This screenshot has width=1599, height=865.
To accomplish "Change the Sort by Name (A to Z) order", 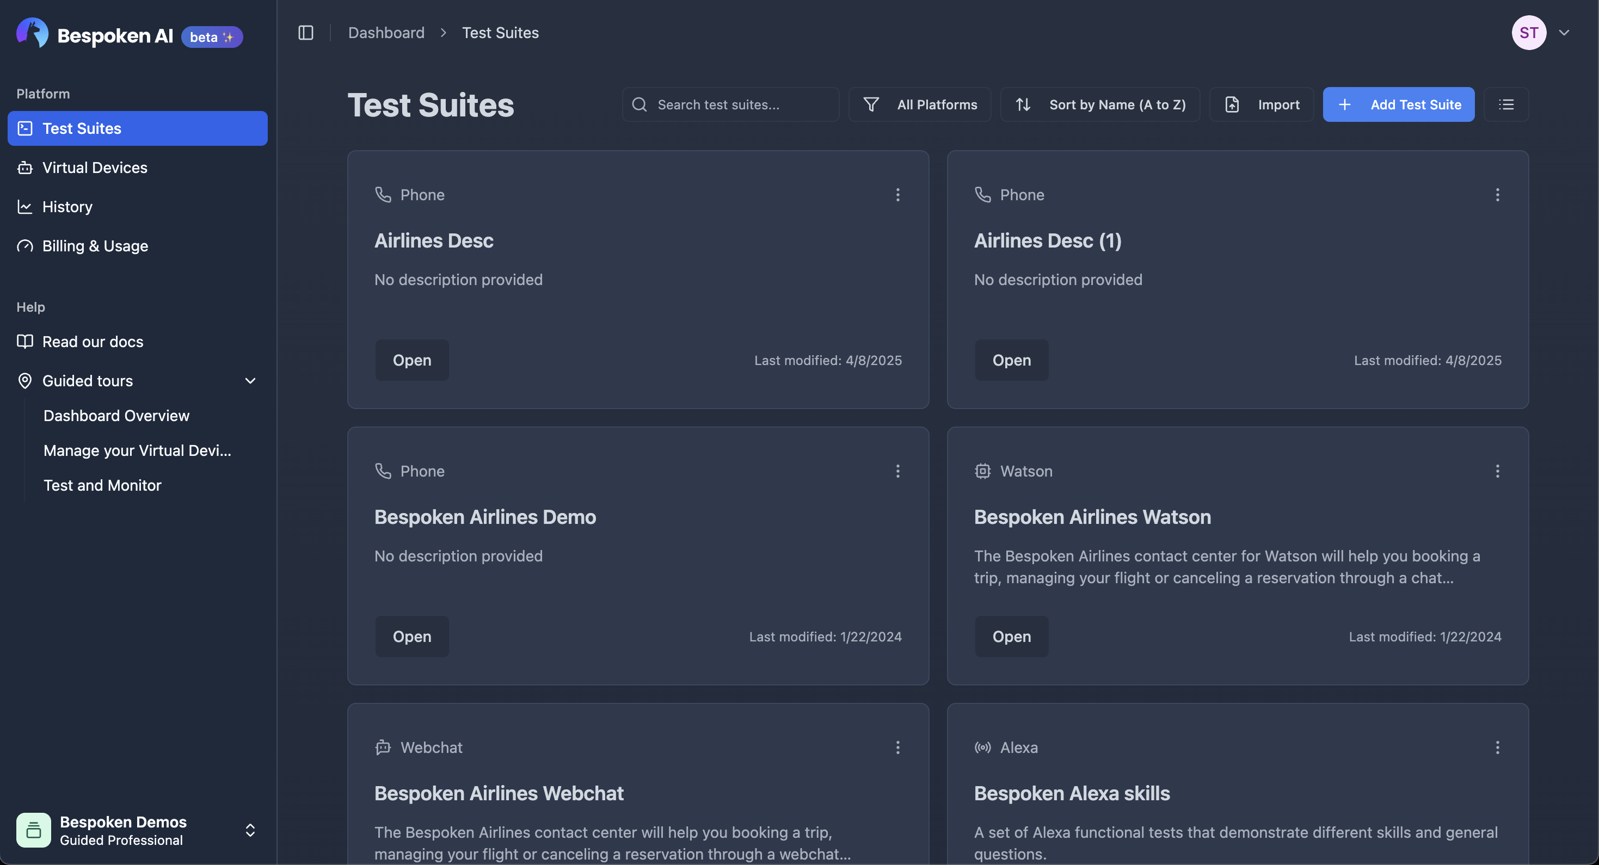I will 1100,104.
